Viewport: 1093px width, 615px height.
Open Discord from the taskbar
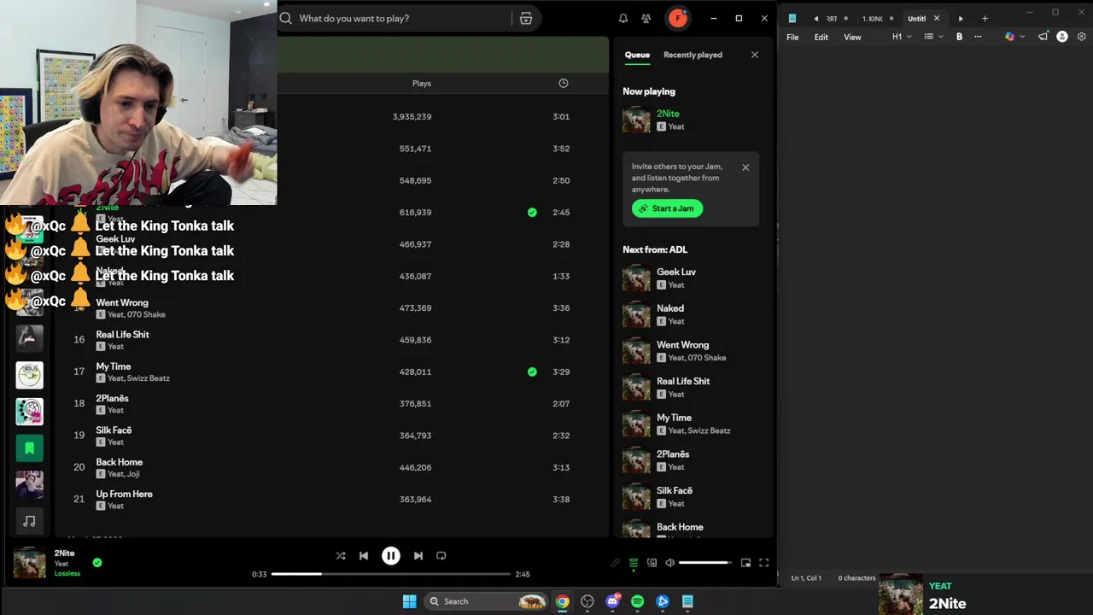point(612,601)
